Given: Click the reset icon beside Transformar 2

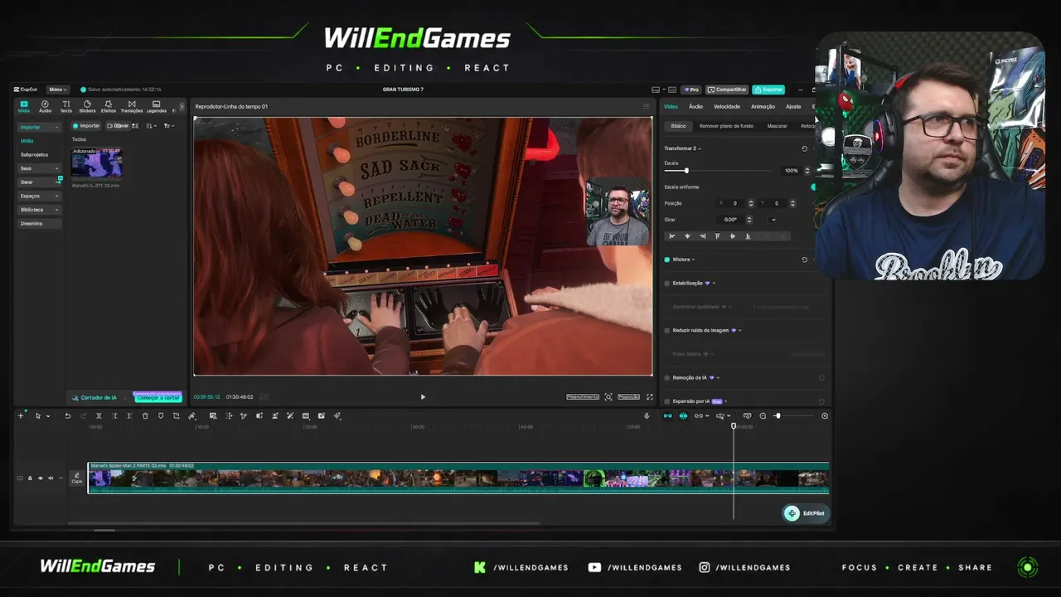Looking at the screenshot, I should (x=804, y=148).
